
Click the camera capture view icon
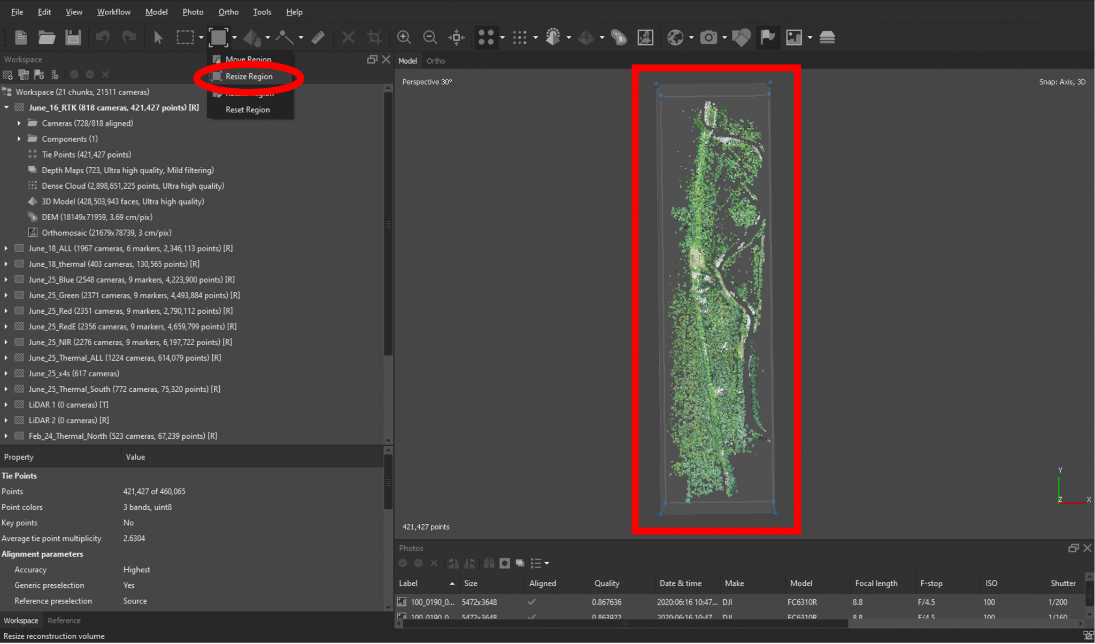tap(710, 37)
